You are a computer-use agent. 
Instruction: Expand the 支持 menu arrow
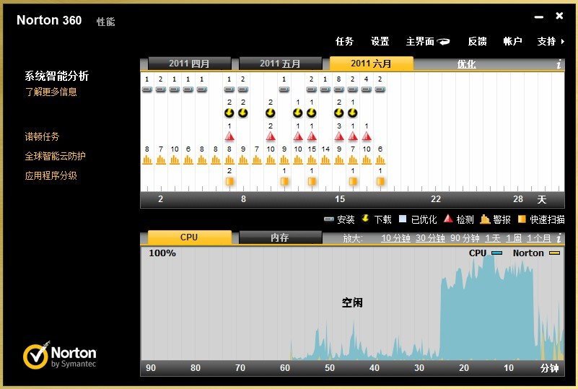pos(563,41)
